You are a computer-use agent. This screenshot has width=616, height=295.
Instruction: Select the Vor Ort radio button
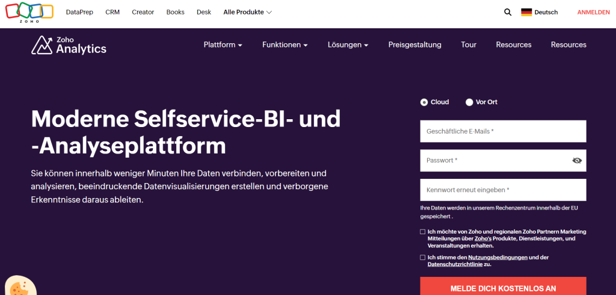(469, 102)
